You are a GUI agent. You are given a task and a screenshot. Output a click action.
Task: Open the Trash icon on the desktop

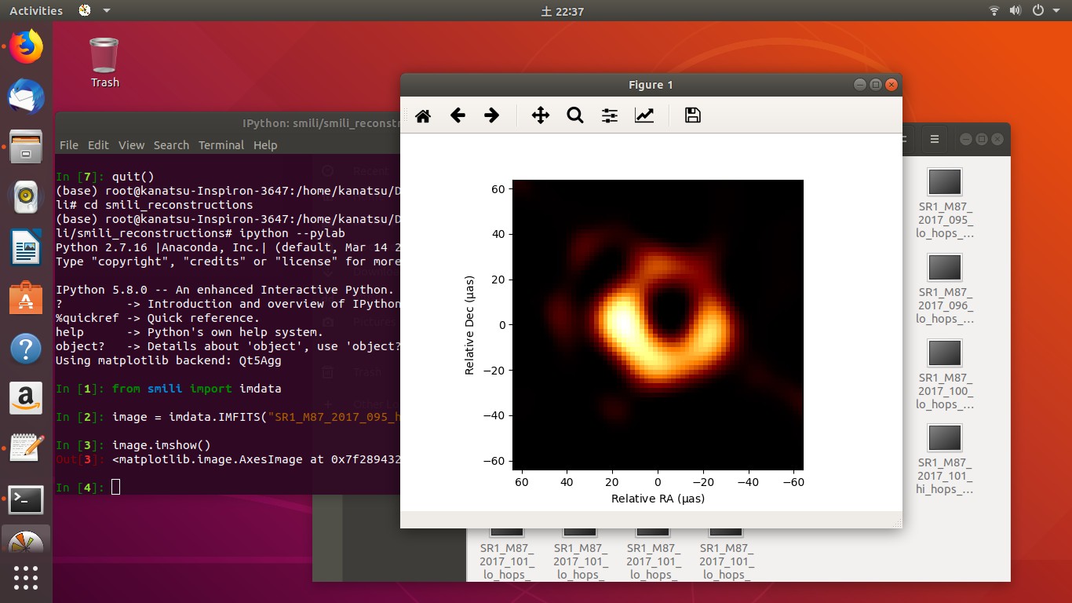point(104,62)
